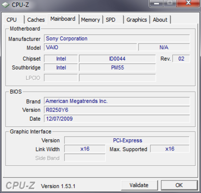This screenshot has width=201, height=193.
Task: Click the BIOS version R0250Y6 field
Action: pyautogui.click(x=117, y=110)
